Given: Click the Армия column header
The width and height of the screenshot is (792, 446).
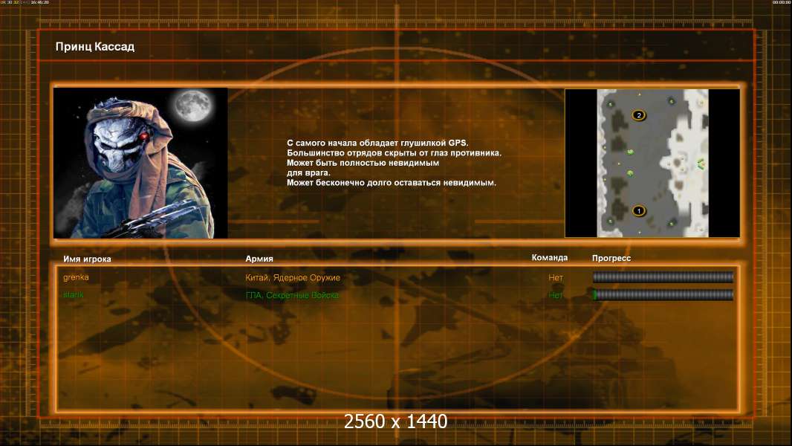Looking at the screenshot, I should tap(259, 259).
